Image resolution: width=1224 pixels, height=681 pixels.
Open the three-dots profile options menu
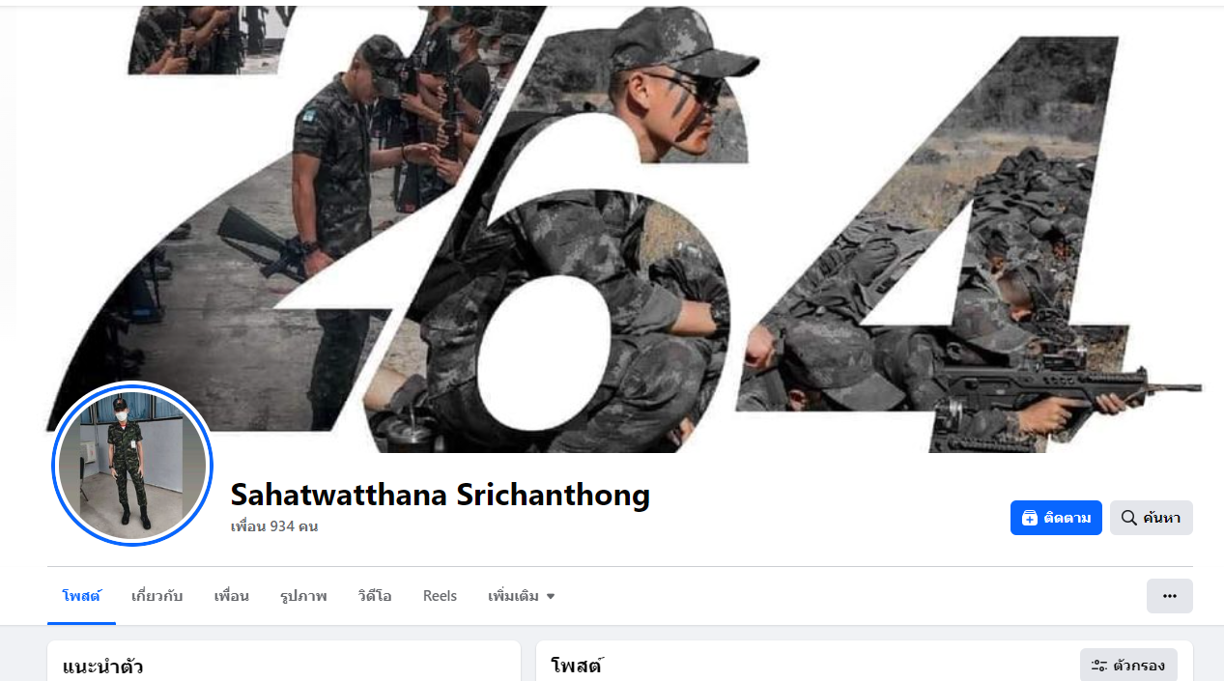(x=1170, y=596)
